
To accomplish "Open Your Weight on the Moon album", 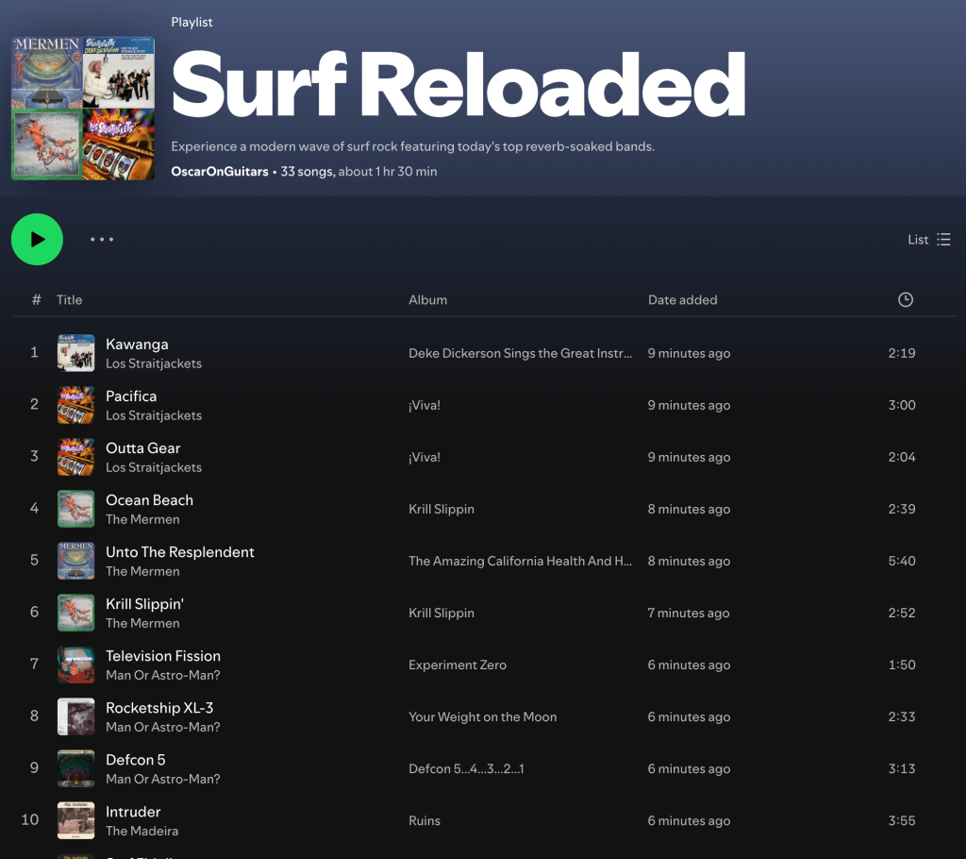I will (482, 716).
